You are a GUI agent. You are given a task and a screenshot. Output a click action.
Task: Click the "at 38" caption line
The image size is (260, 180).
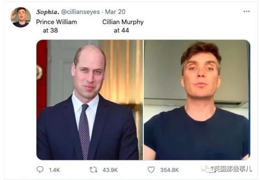point(50,30)
